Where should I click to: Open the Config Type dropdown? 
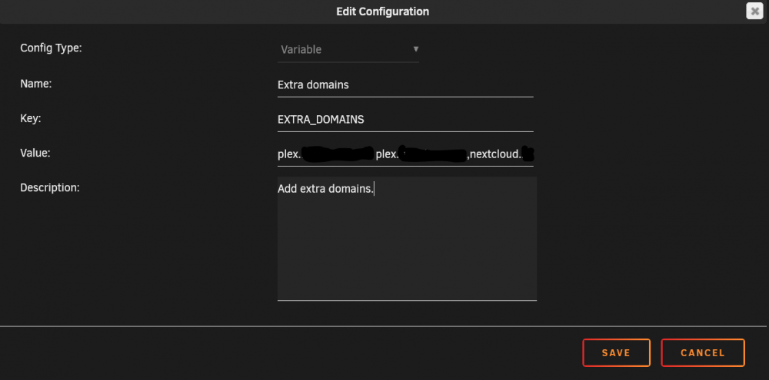click(348, 49)
